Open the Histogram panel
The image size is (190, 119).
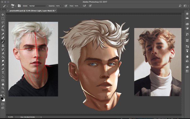[187, 18]
